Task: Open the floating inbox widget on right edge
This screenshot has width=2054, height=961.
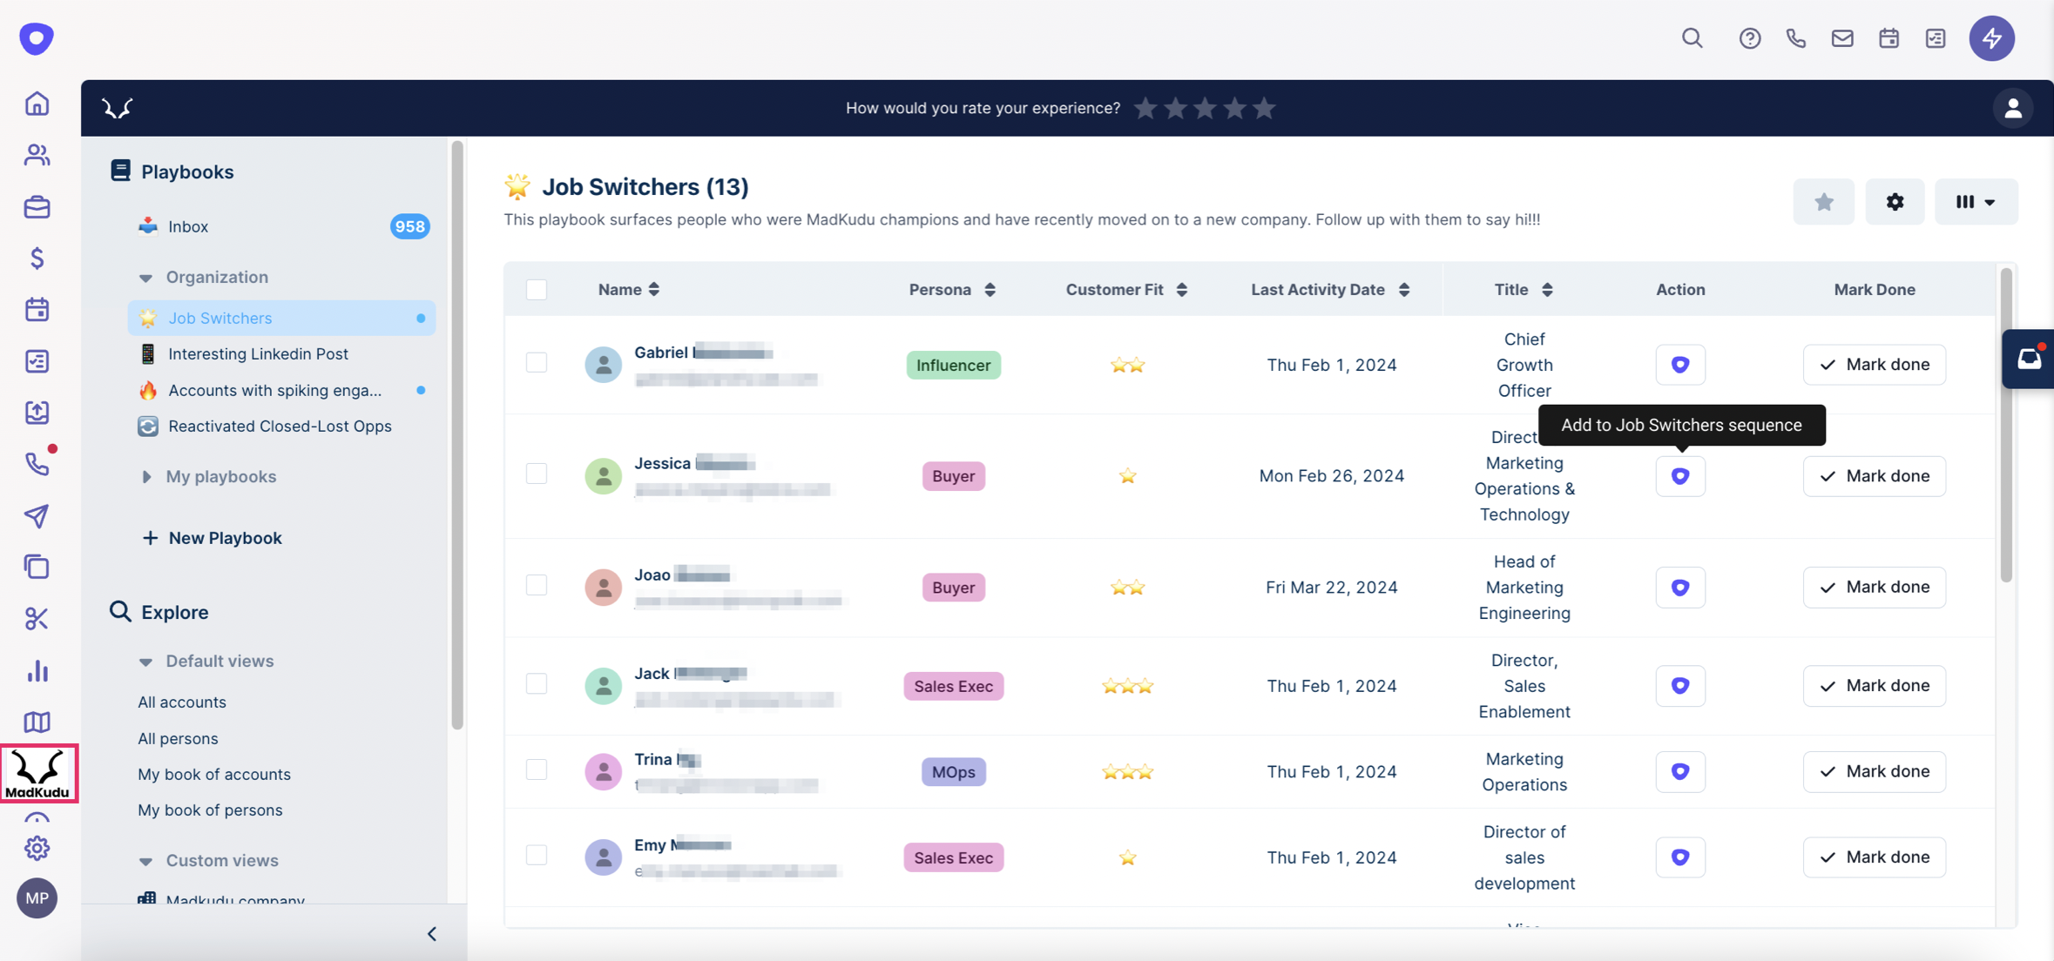Action: point(2029,359)
